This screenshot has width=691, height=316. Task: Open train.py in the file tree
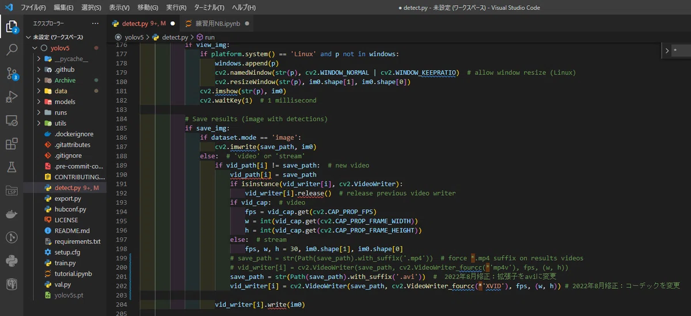65,263
